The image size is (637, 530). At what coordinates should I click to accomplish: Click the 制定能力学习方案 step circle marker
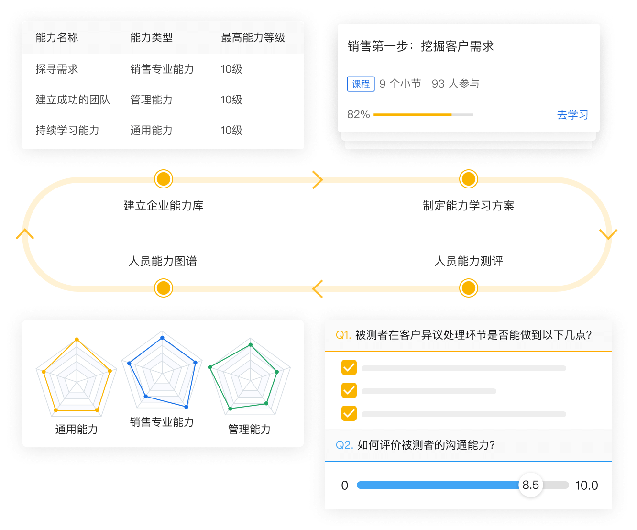click(468, 179)
